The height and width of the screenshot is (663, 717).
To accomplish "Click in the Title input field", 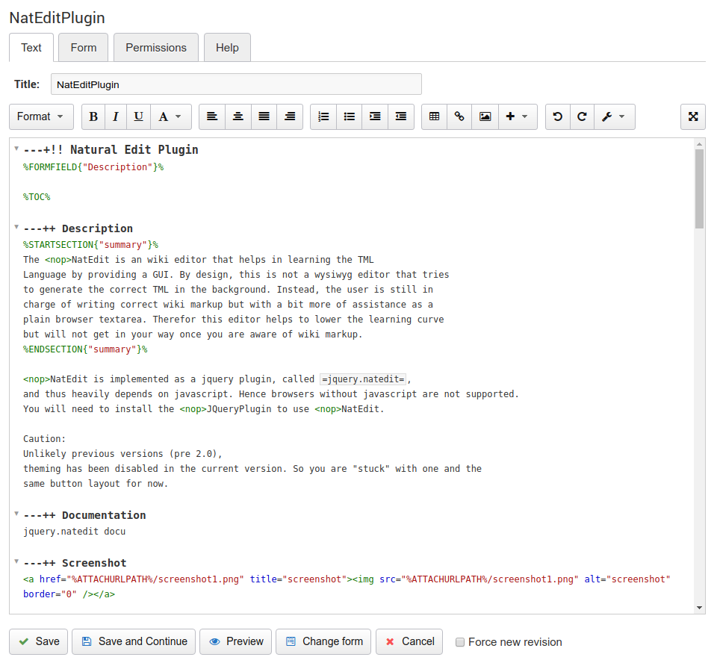I will pos(236,84).
